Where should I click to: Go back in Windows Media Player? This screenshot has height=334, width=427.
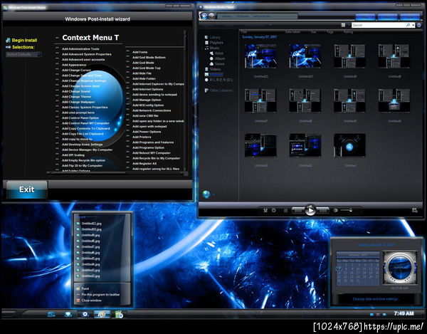click(x=204, y=16)
